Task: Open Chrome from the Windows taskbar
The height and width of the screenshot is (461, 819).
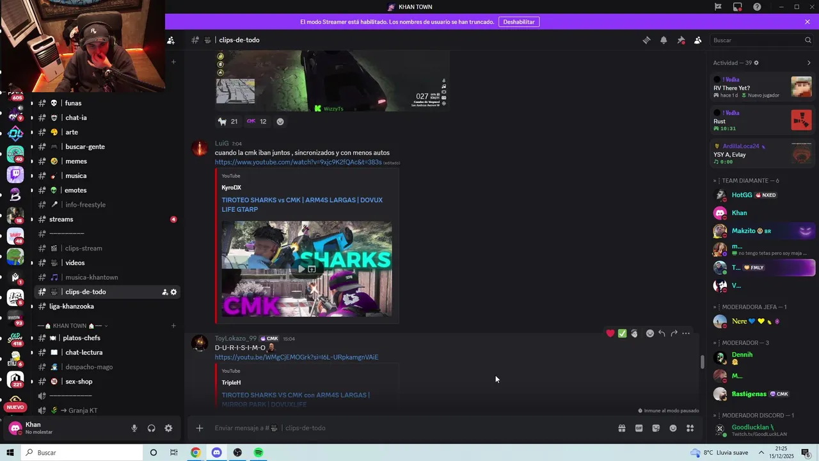Action: pos(196,453)
